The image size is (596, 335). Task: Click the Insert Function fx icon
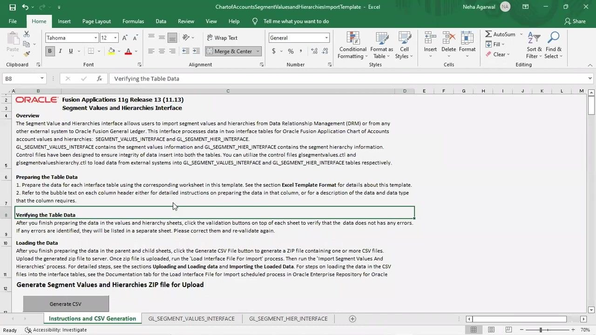tap(99, 79)
